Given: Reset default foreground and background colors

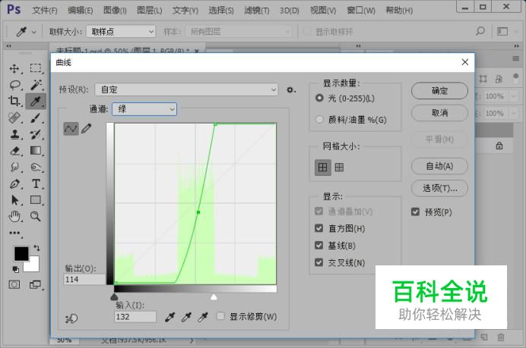Looking at the screenshot, I should 15,268.
